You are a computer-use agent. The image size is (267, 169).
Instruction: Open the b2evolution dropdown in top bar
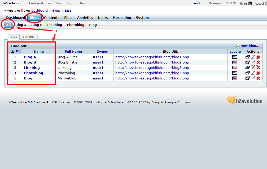coord(13,3)
